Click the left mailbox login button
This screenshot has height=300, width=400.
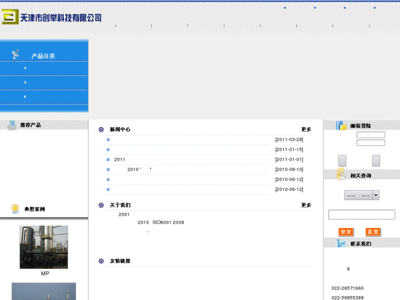coord(342,161)
